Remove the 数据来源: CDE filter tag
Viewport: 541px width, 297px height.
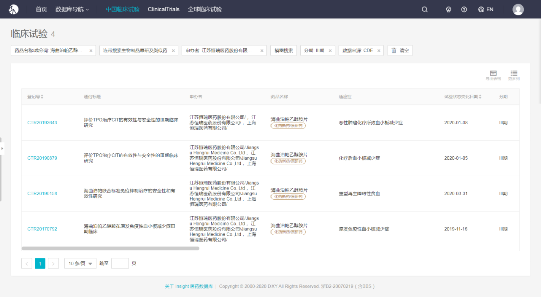[379, 51]
